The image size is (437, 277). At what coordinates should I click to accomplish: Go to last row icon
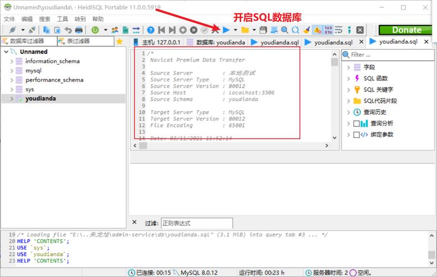[172, 30]
